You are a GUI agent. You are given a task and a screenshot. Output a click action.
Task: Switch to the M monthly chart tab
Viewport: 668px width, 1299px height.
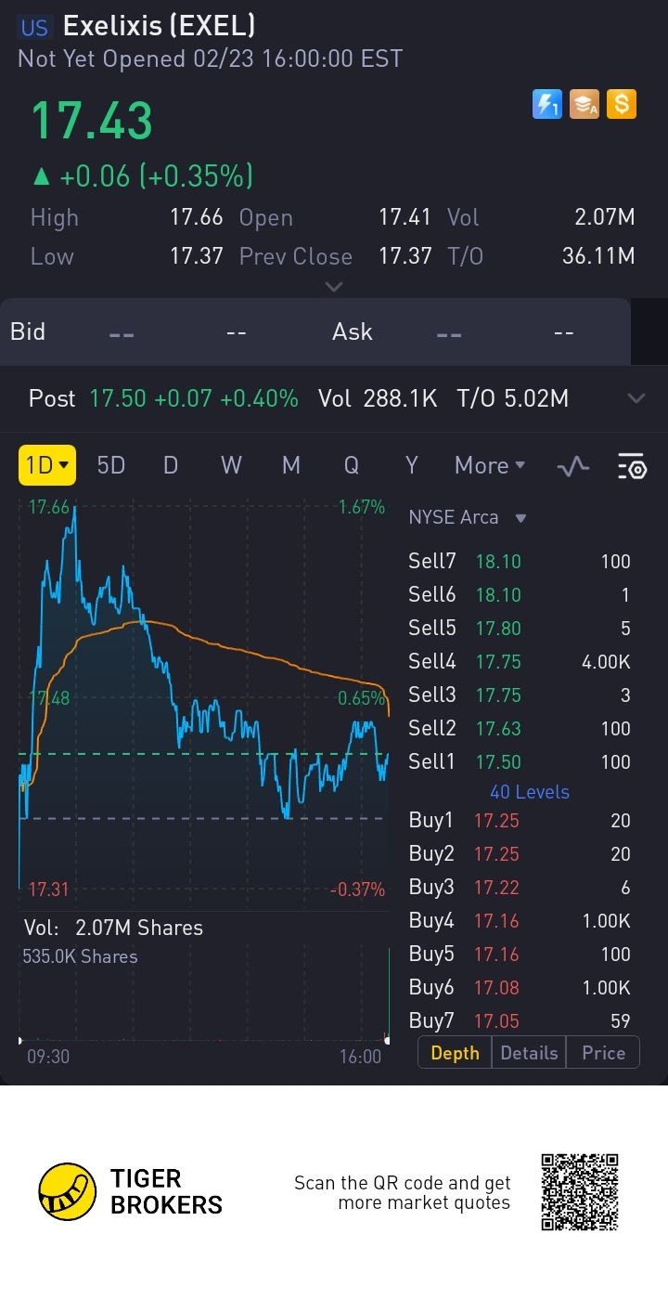[291, 465]
